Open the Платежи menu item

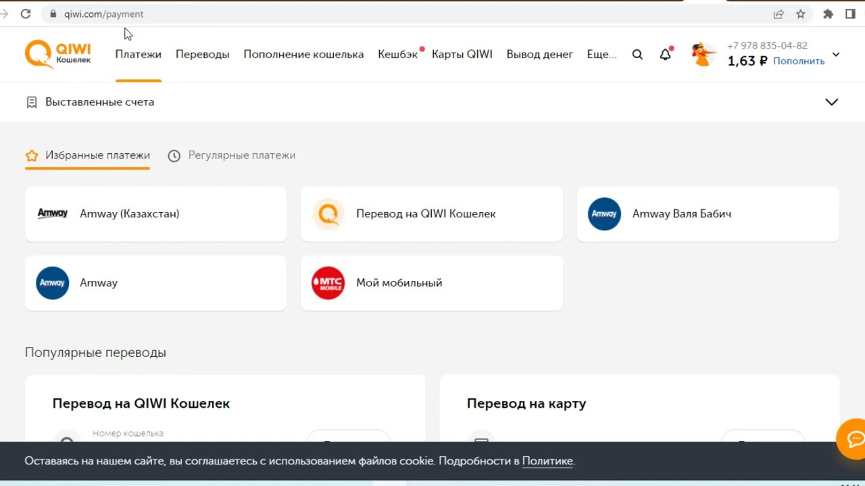(138, 54)
